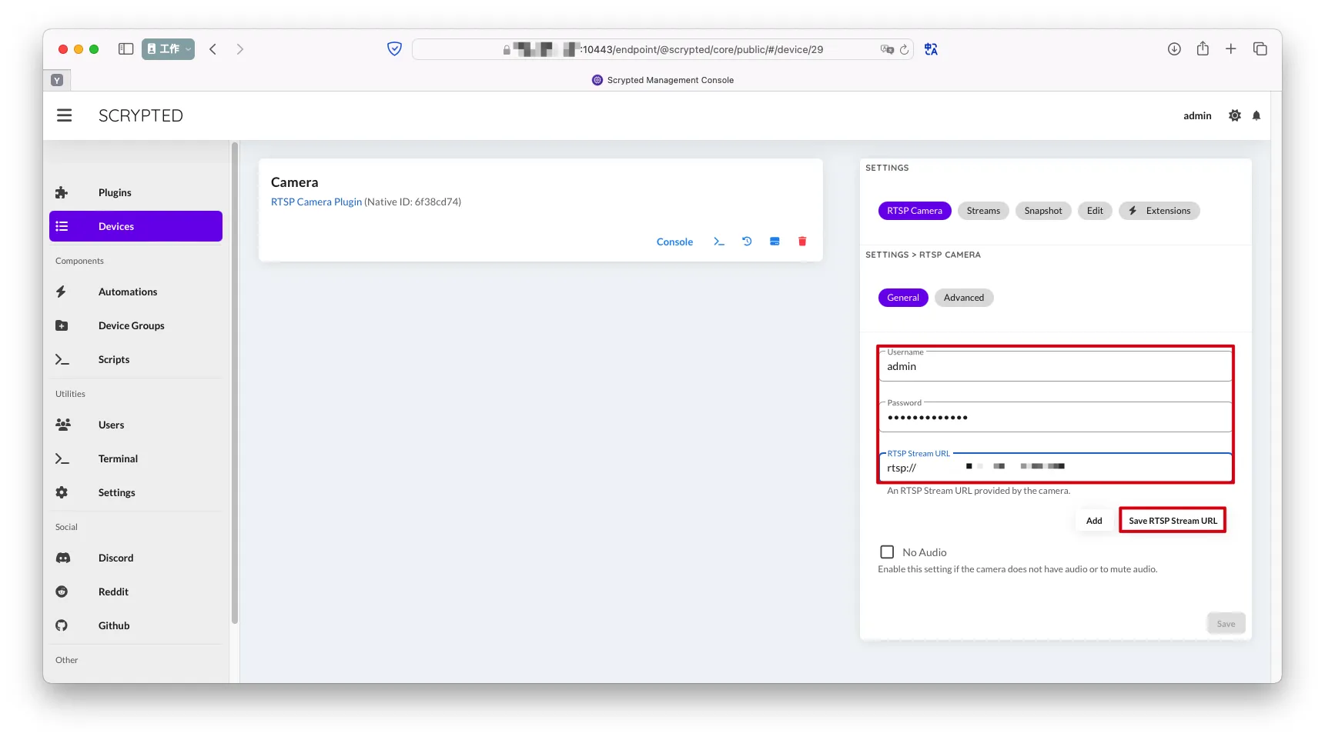Open Users in the sidebar

[x=136, y=425]
